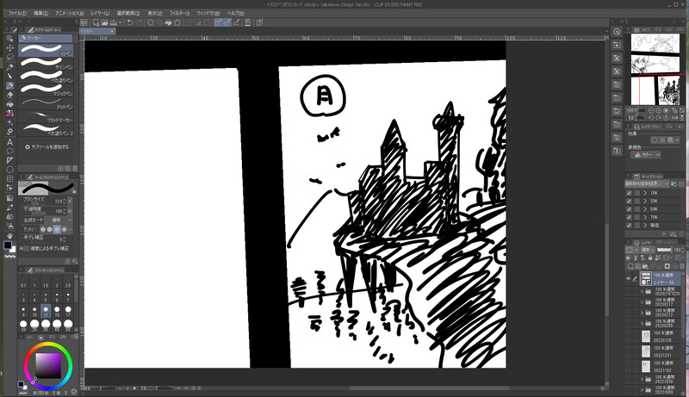Open the 編集 menu
The height and width of the screenshot is (397, 689).
pos(40,13)
